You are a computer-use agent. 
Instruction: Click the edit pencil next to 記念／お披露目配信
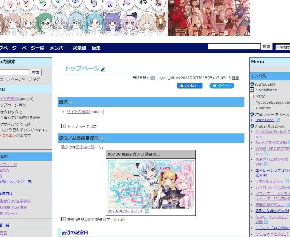pyautogui.click(x=102, y=139)
